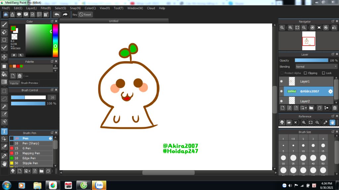Open the Blending mode dropdown
The height and width of the screenshot is (190, 339).
[x=316, y=67]
